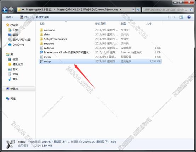
Task: Select the mcim configuration file
Action: [100, 57]
